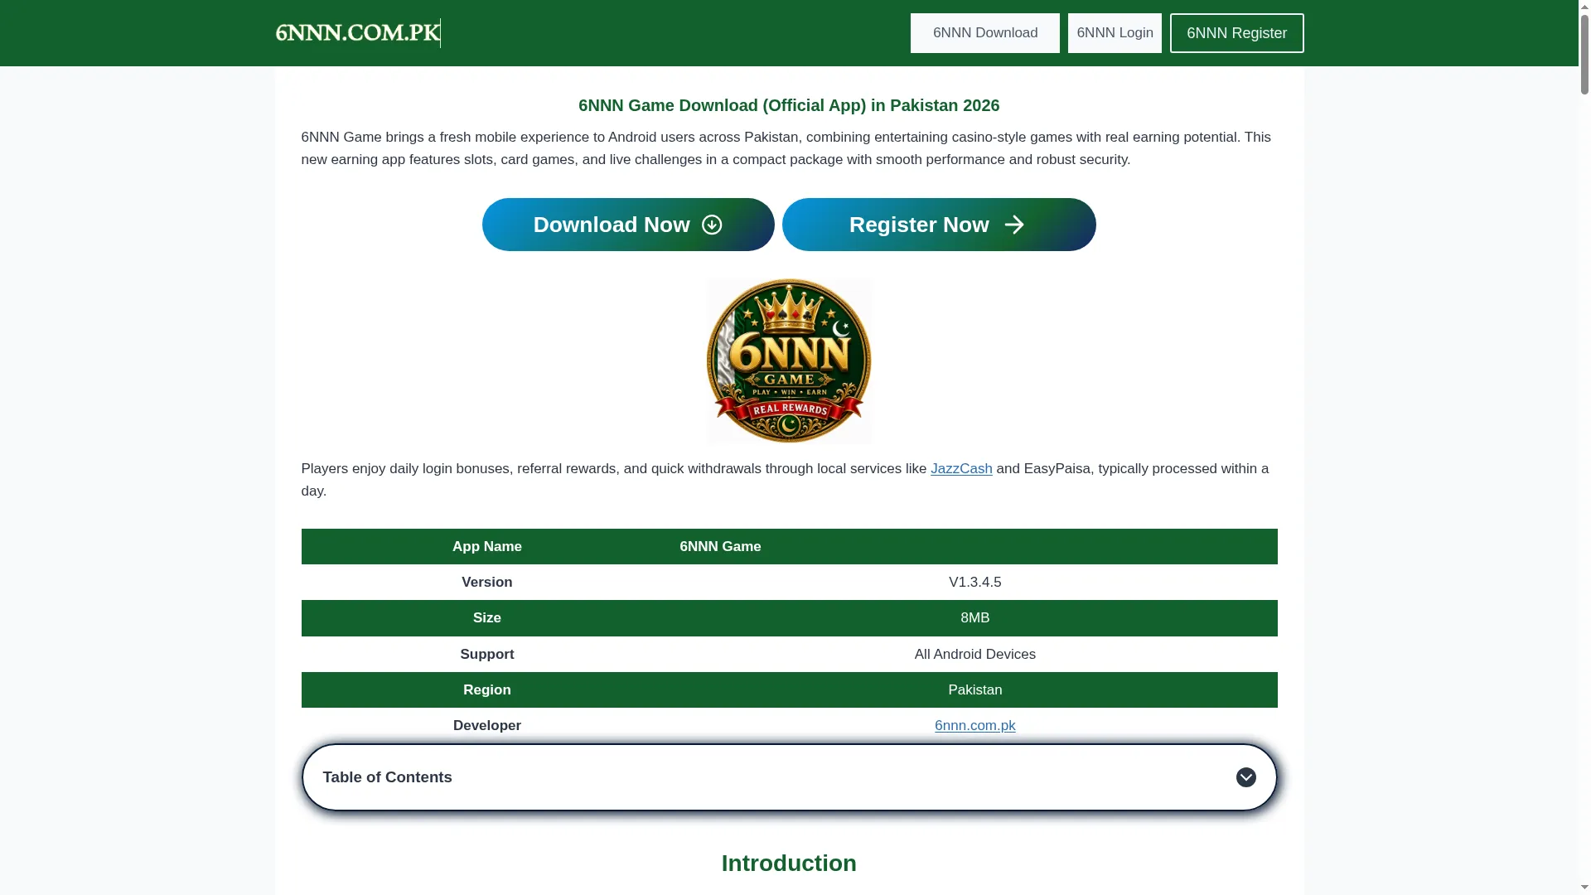Open the 6NNN Register menu item

point(1236,33)
